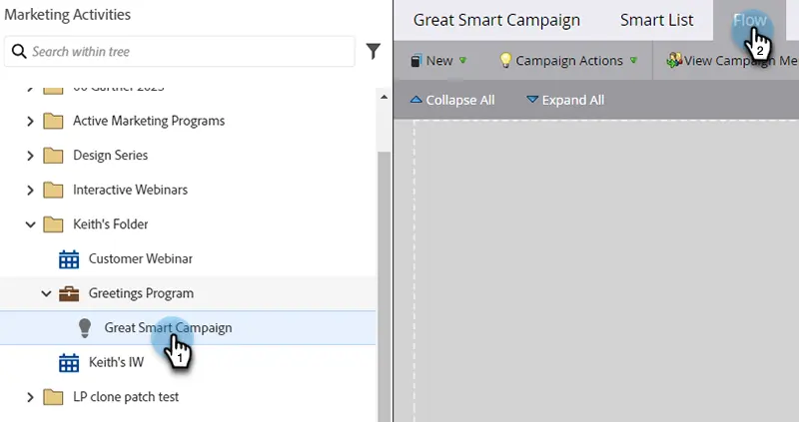This screenshot has width=799, height=422.
Task: Collapse Keith's Folder
Action: tap(31, 224)
